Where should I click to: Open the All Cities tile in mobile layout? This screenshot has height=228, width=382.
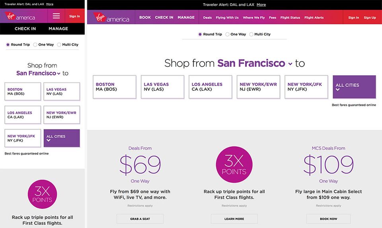coord(62,138)
